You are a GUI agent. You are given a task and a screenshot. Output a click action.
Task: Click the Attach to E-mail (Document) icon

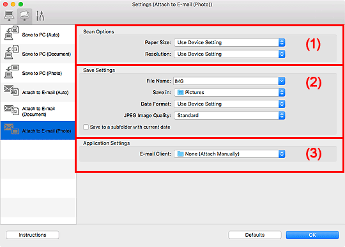[x=11, y=109]
